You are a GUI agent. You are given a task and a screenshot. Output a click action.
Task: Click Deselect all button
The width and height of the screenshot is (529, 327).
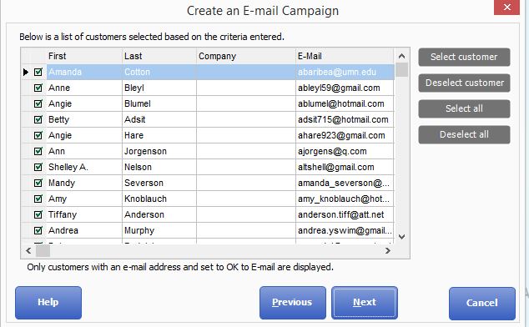[x=464, y=134]
